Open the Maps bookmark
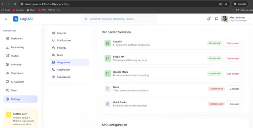The height and width of the screenshot is (128, 253). [31, 10]
